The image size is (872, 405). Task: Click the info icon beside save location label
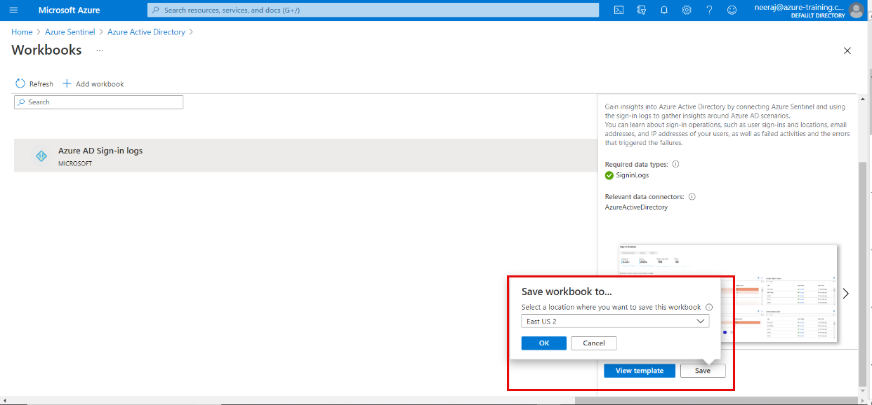[708, 307]
